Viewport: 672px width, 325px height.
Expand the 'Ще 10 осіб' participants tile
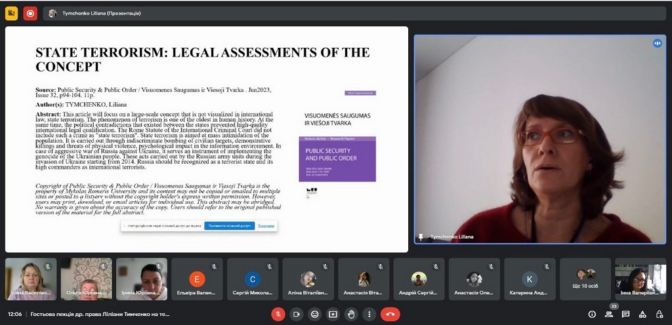tap(585, 279)
